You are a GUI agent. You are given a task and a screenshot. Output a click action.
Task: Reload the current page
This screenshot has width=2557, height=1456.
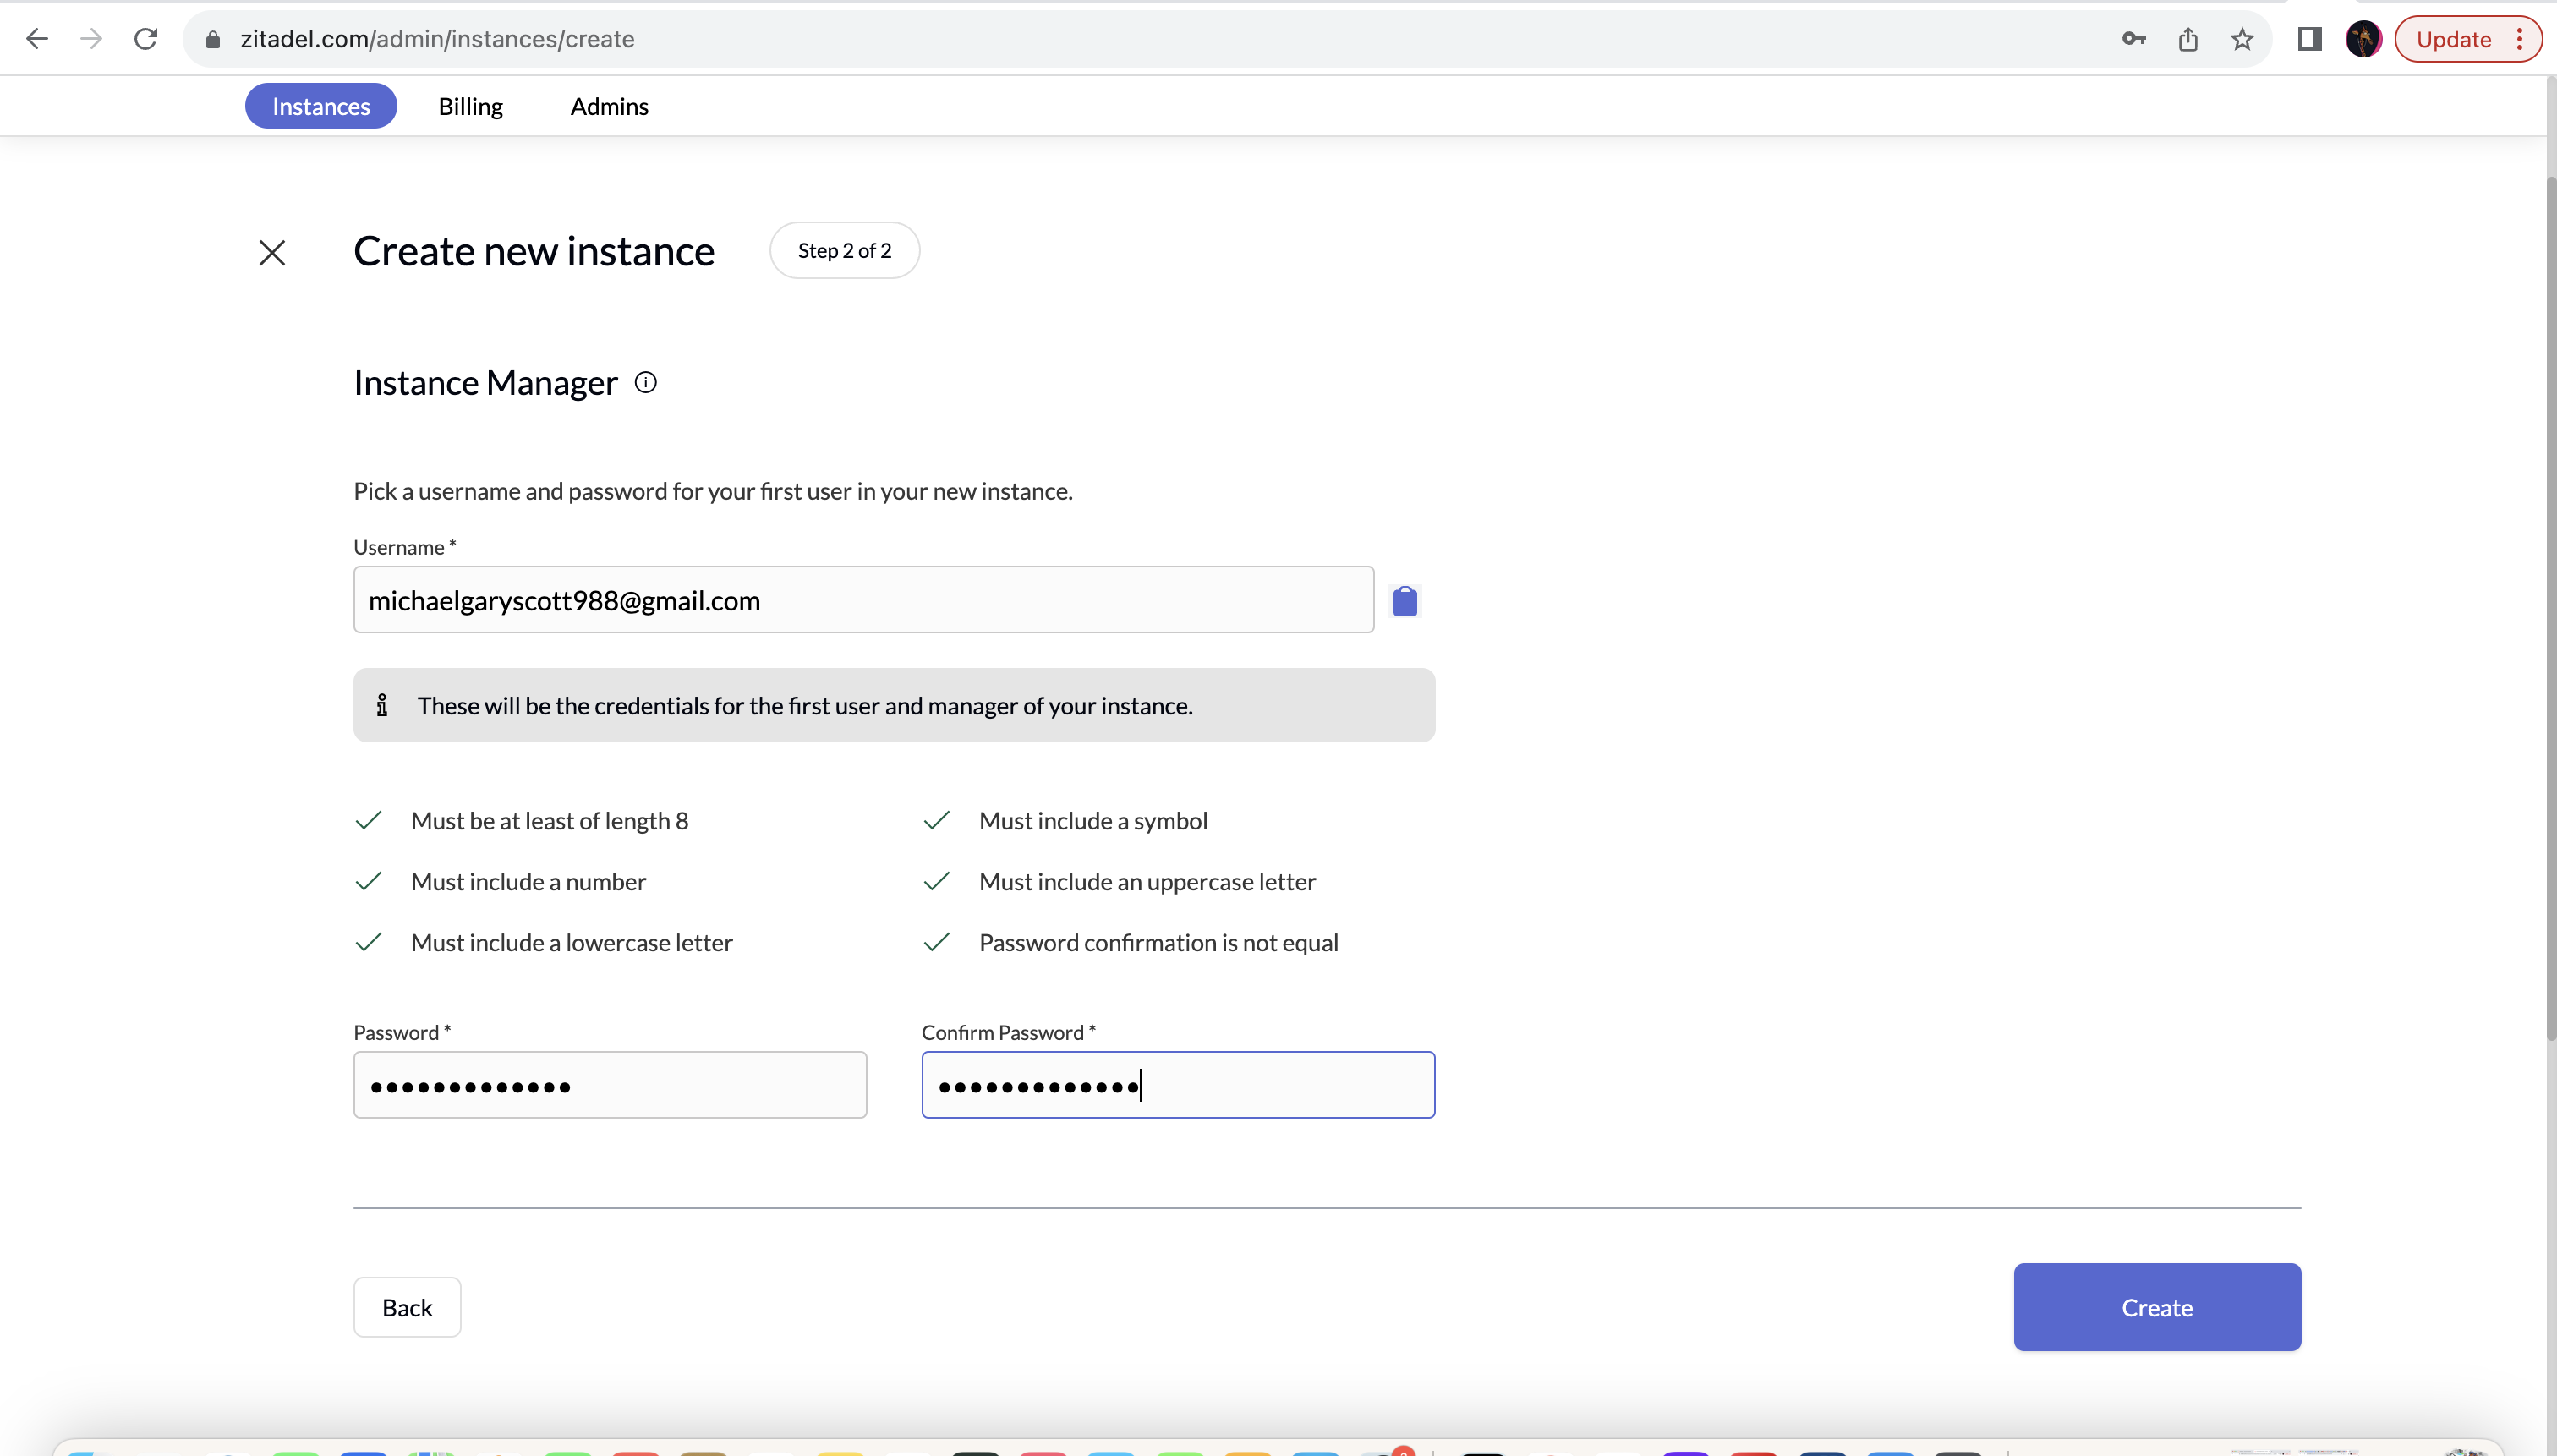pos(146,39)
